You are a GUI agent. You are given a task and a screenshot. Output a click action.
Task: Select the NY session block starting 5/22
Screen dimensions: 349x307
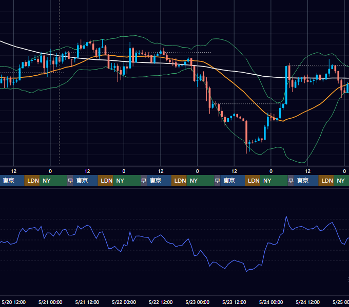pos(200,181)
